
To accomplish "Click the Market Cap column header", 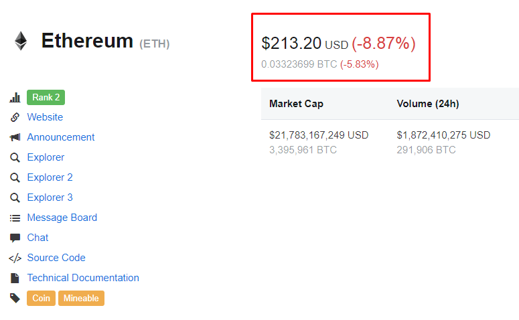I will click(296, 104).
